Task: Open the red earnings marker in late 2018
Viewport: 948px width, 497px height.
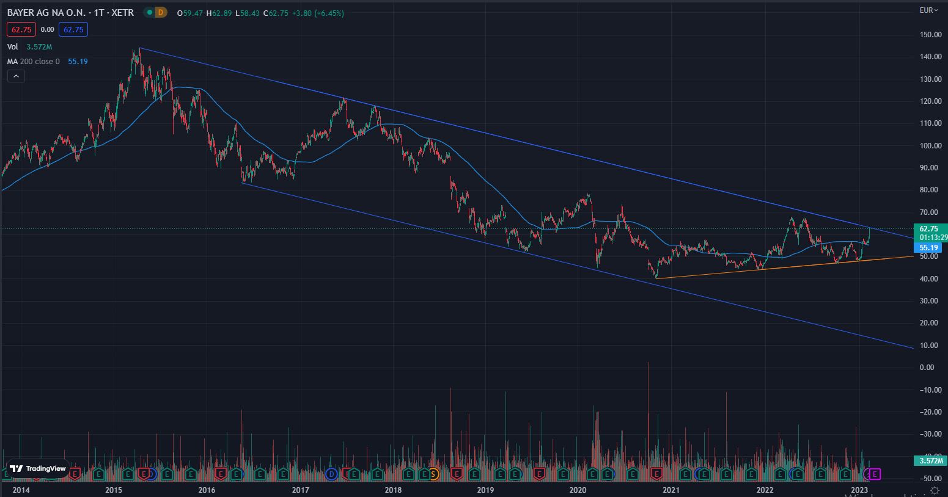Action: pyautogui.click(x=456, y=473)
